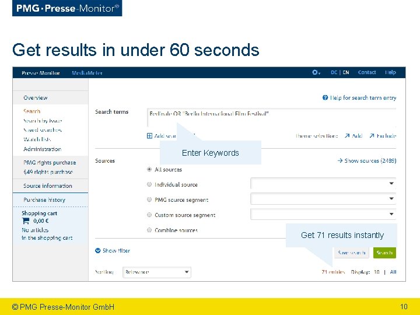Click the Show filter chevron icon
Image resolution: width=420 pixels, height=315 pixels.
(98, 250)
